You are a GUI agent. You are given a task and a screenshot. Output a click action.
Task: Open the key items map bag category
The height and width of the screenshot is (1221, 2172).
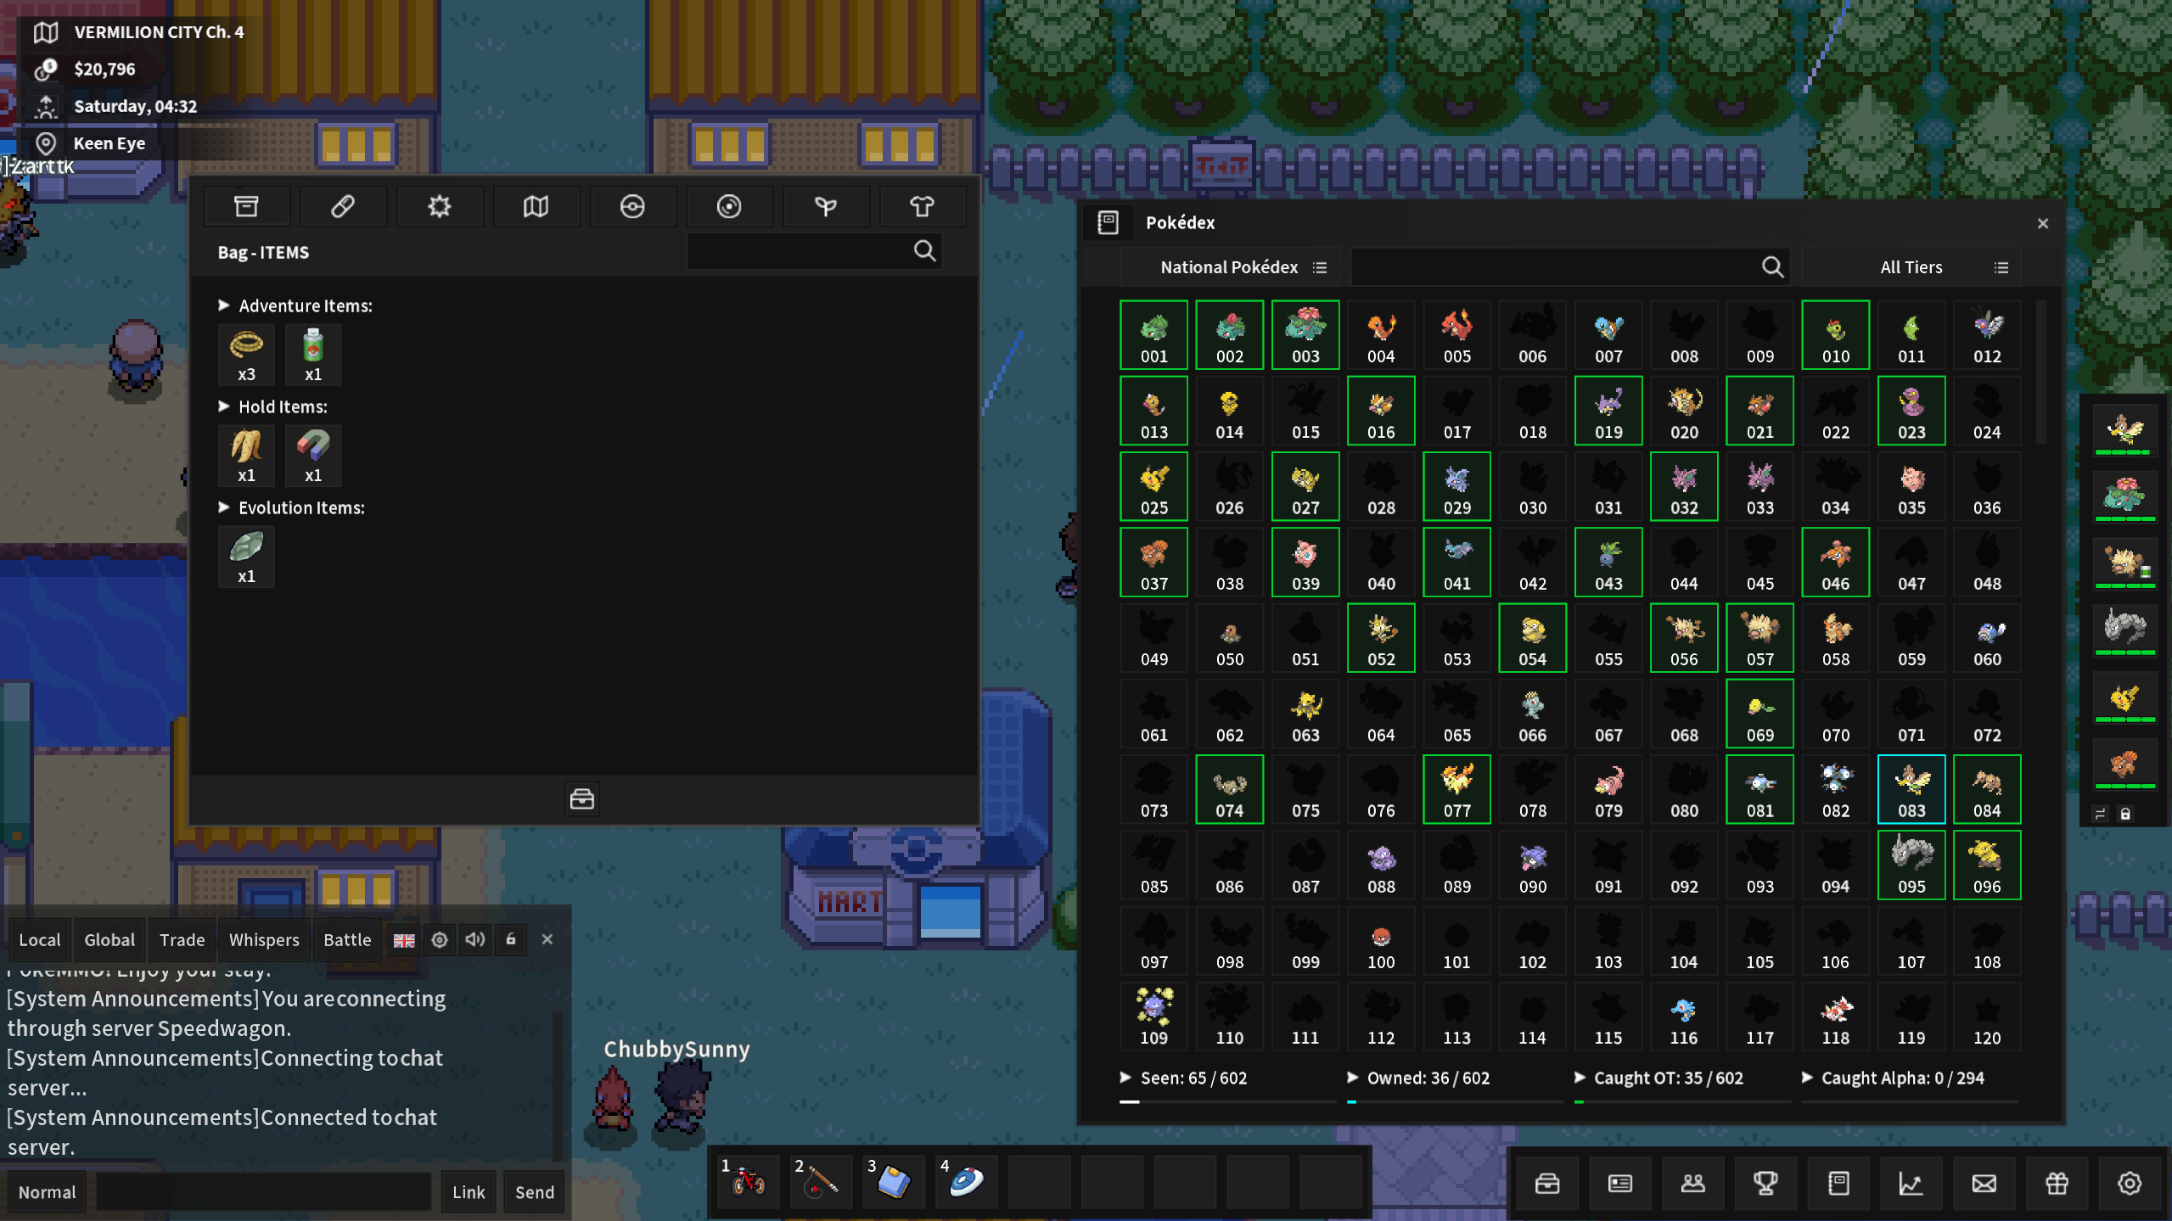536,206
